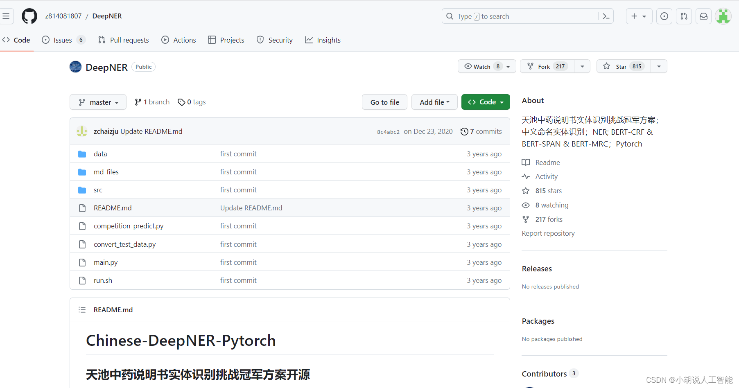
Task: Open the README.md file row link
Action: (113, 208)
